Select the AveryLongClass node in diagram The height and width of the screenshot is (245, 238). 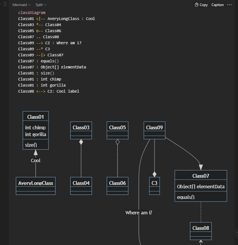(36, 186)
